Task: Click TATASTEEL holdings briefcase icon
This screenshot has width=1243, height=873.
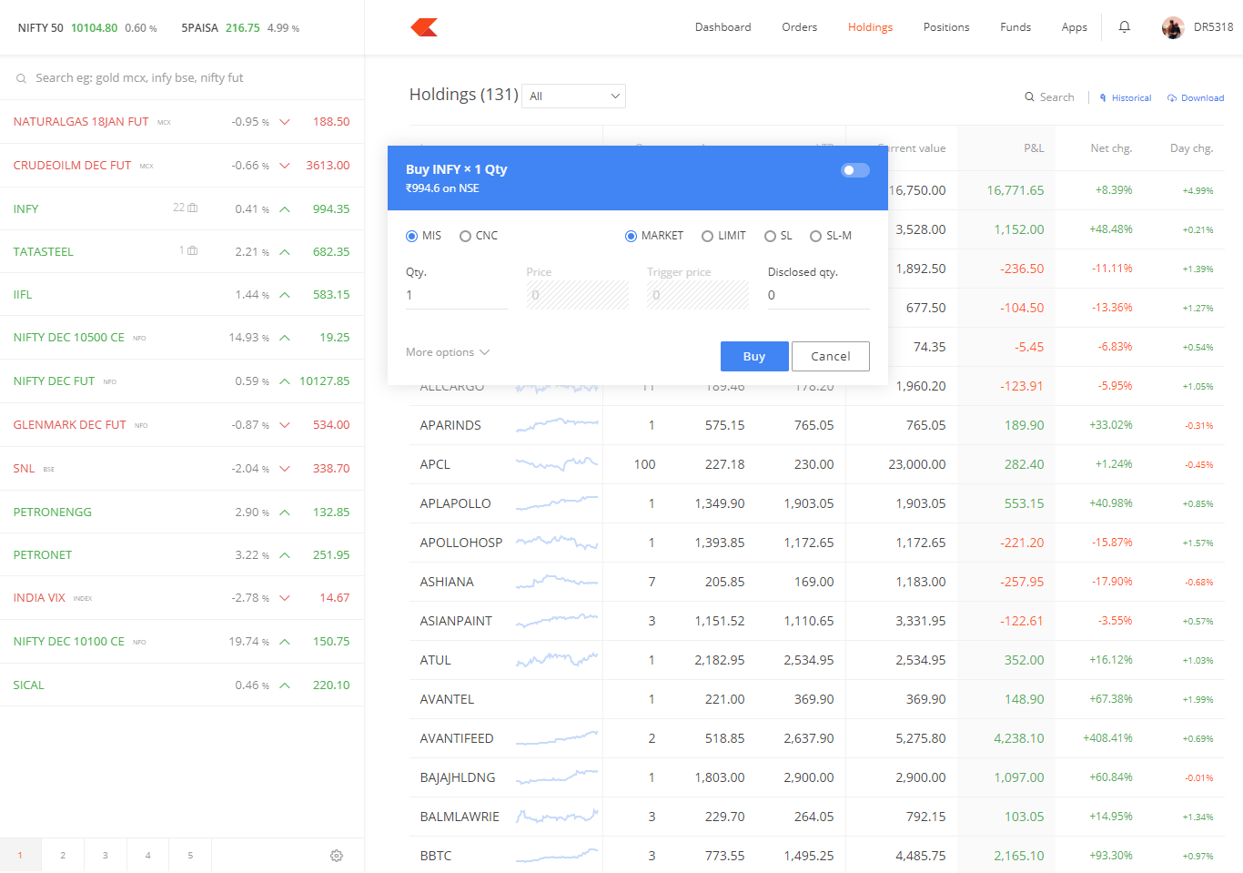Action: tap(192, 250)
